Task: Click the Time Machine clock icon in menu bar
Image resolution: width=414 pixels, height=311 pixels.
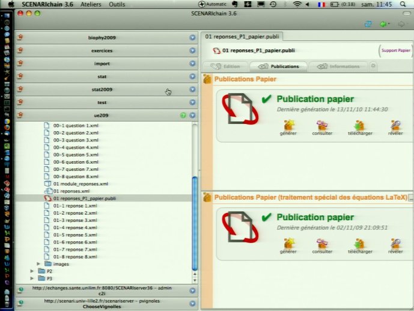Action: 273,4
